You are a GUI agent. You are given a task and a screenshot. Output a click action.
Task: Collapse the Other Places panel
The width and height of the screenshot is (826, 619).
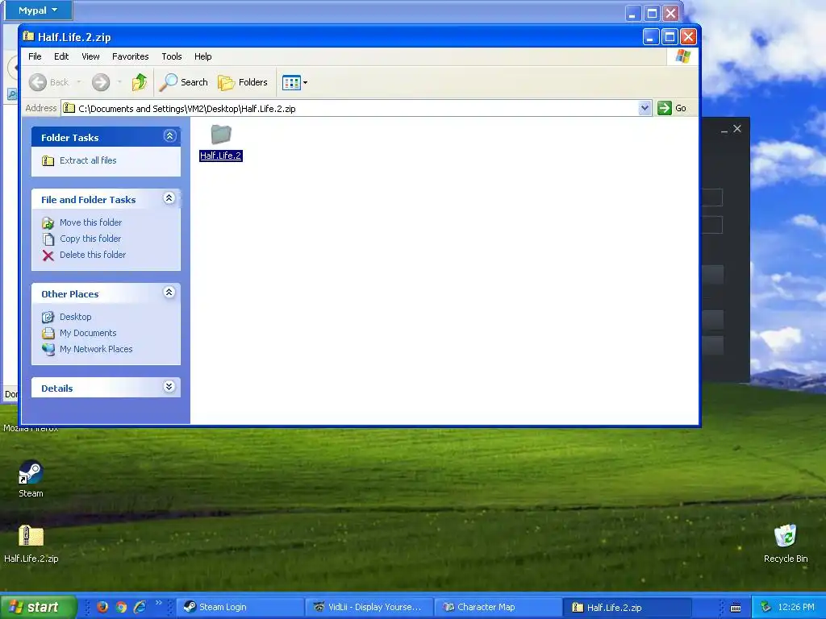click(x=169, y=293)
